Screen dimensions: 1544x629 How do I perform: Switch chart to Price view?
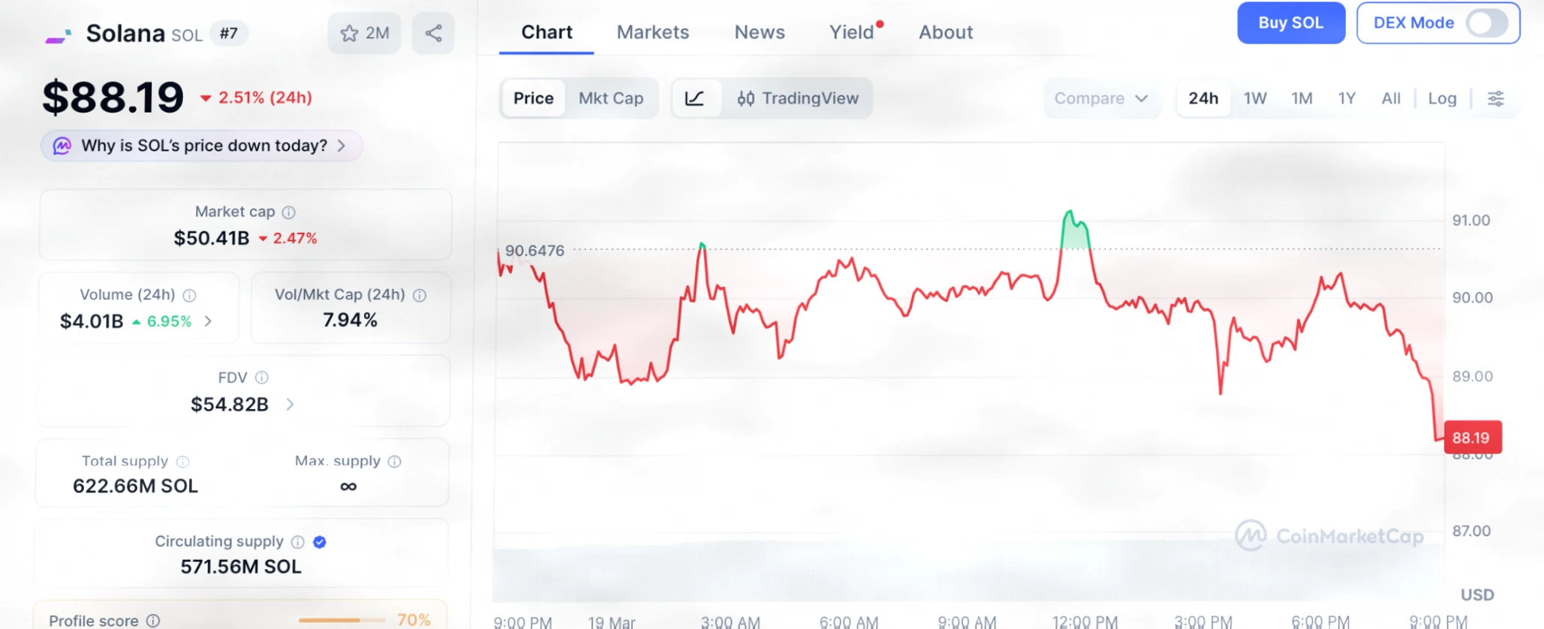coord(534,98)
